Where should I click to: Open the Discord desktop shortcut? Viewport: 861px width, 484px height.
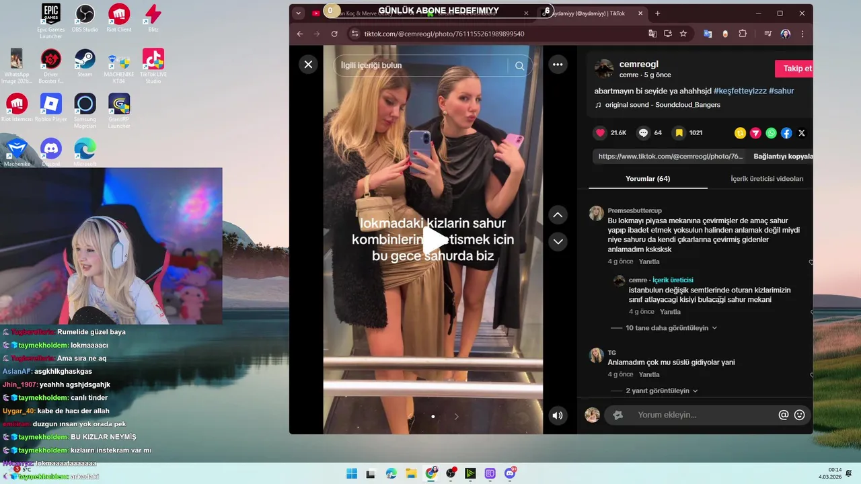(51, 152)
